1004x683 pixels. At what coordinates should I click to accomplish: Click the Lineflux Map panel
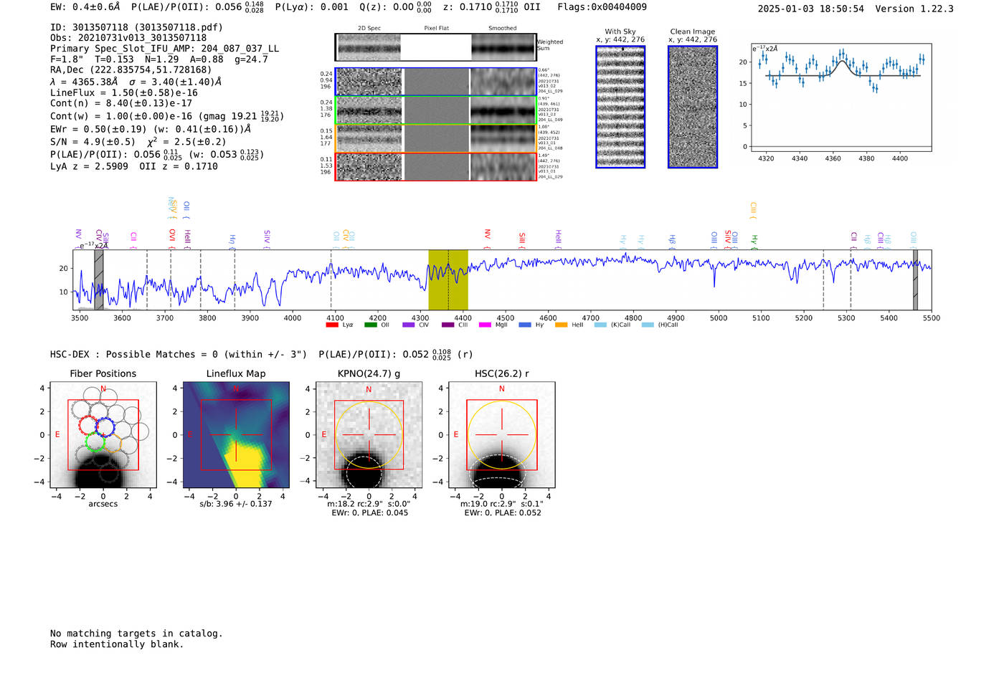click(236, 435)
